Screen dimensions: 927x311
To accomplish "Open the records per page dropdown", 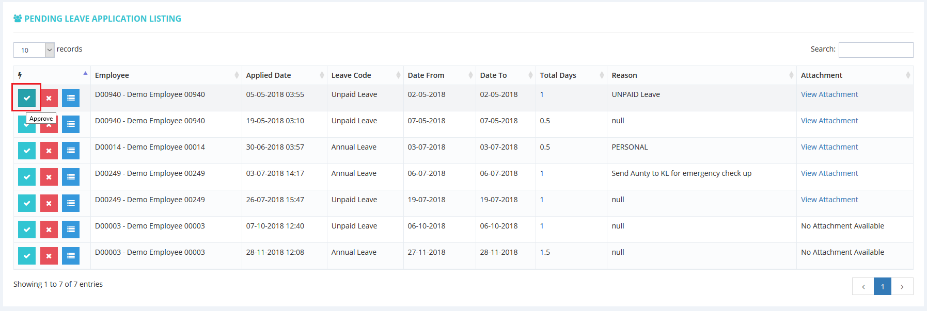I will coord(34,50).
